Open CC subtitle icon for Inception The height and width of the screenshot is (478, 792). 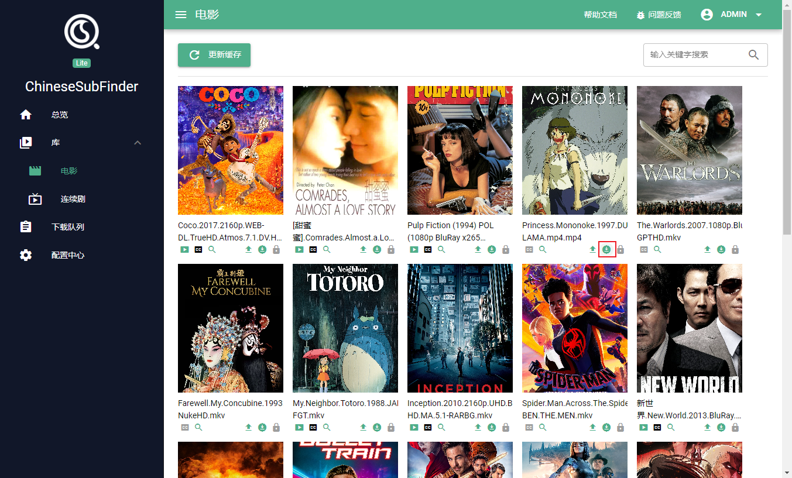coord(428,427)
